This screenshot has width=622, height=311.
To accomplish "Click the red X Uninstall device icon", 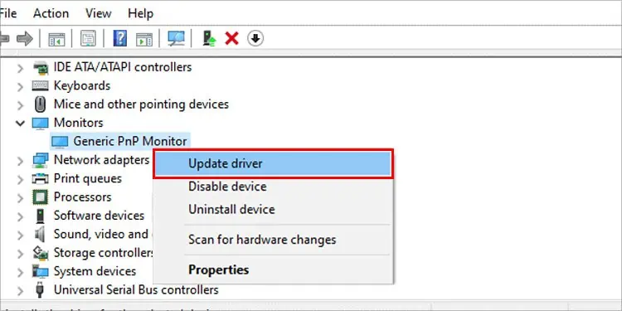I will (231, 38).
